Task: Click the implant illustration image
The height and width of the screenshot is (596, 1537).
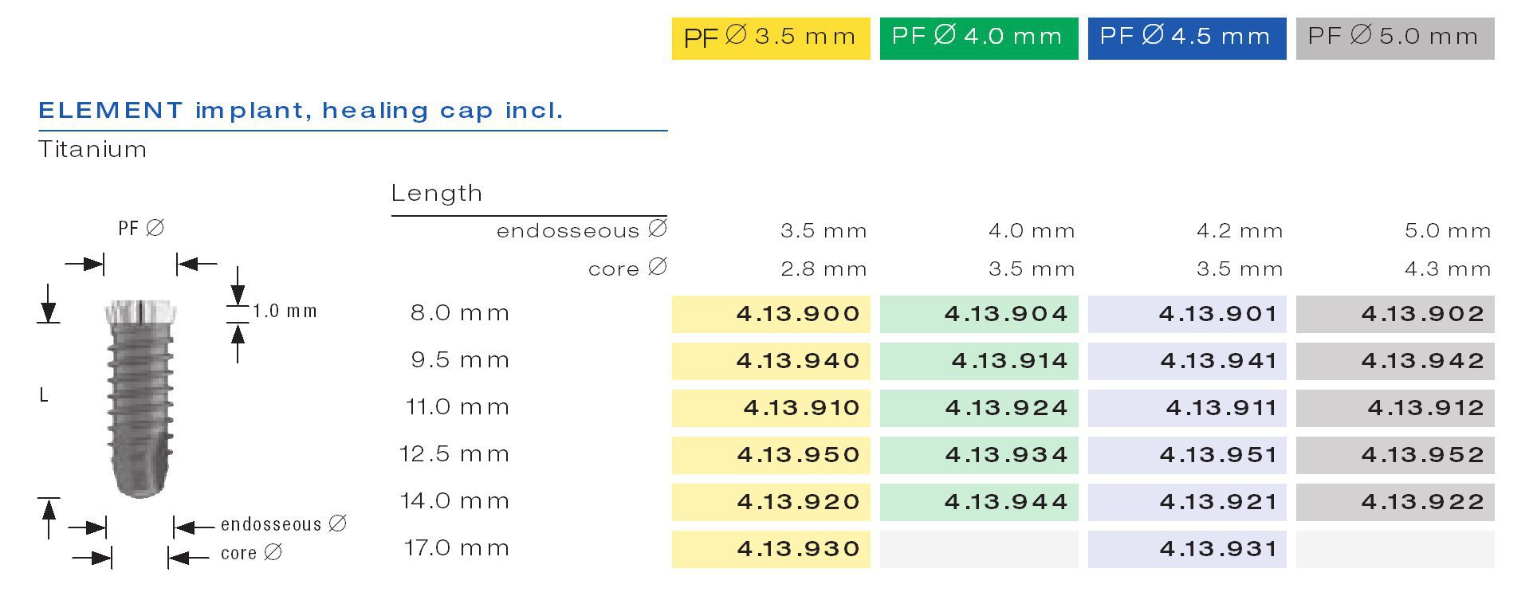Action: 140,398
